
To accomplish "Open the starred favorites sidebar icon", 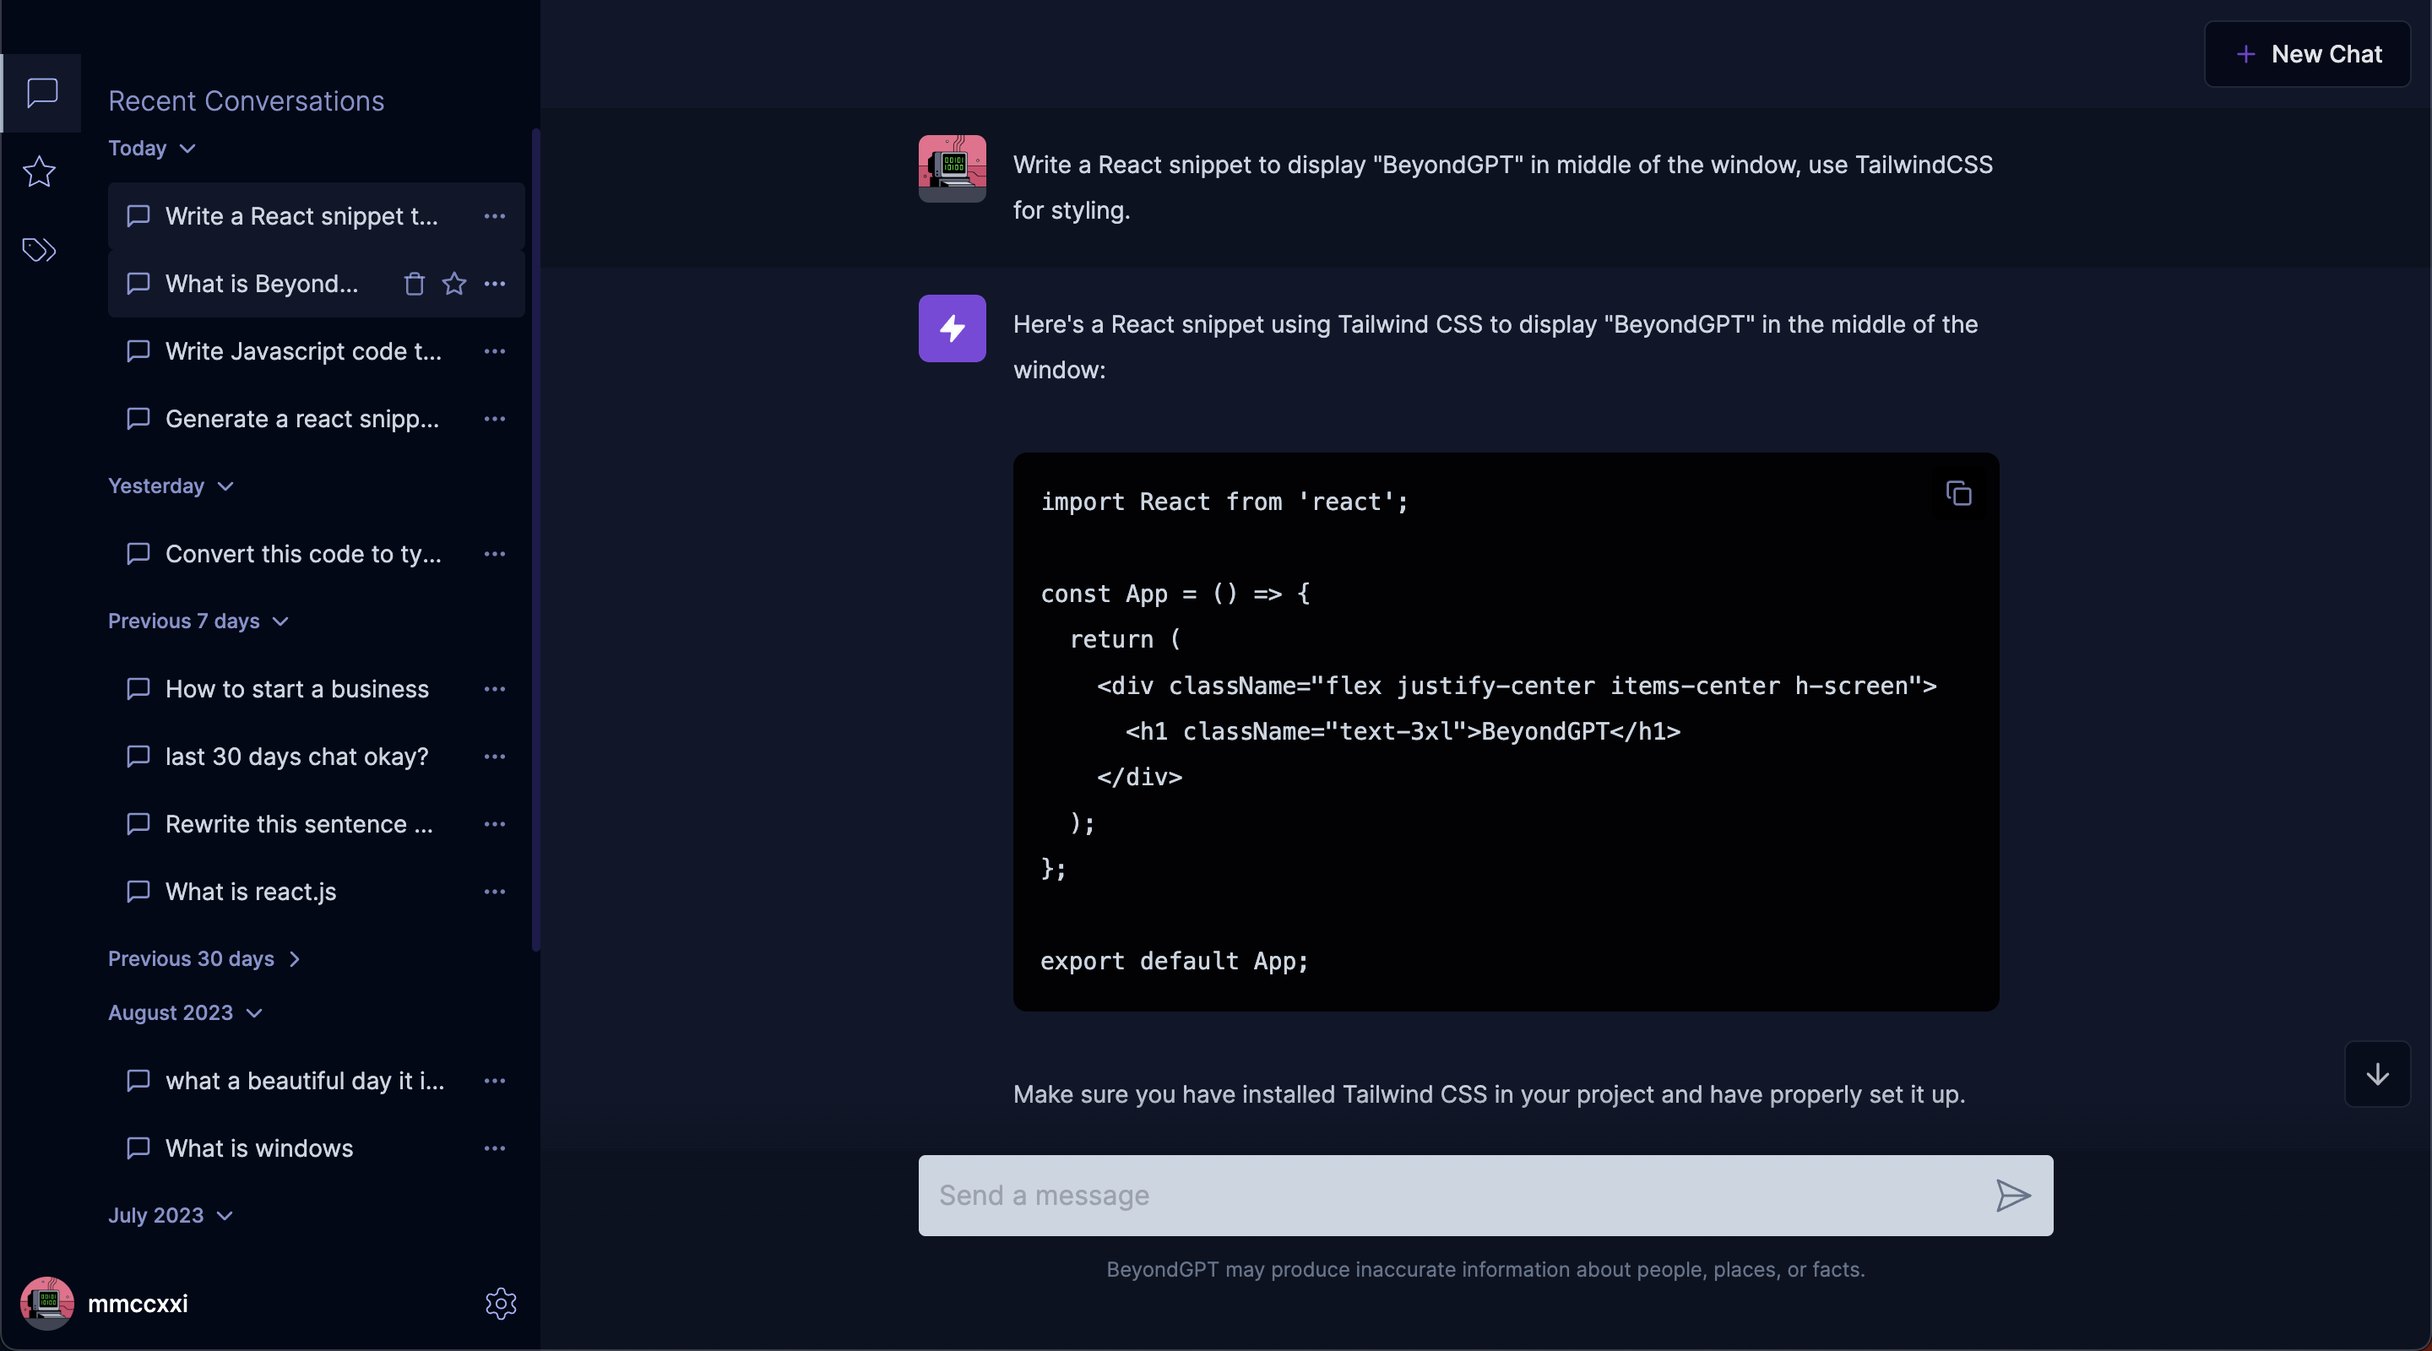I will 39,171.
